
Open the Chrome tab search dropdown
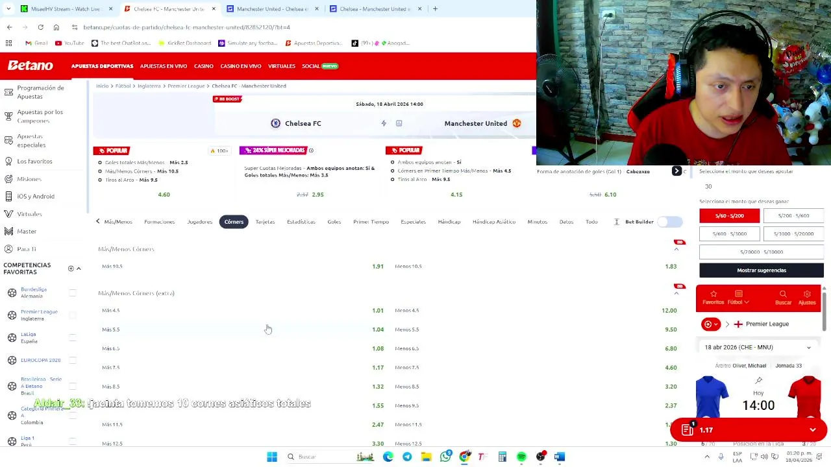click(x=8, y=9)
